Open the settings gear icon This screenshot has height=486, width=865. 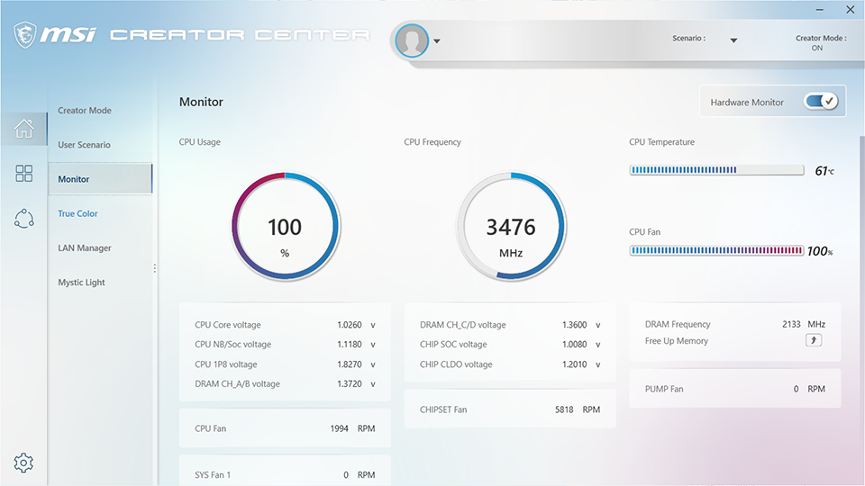click(x=23, y=463)
